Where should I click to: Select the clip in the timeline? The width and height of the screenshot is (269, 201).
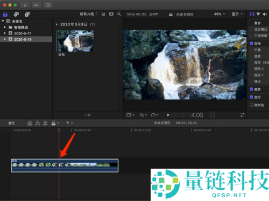click(65, 165)
